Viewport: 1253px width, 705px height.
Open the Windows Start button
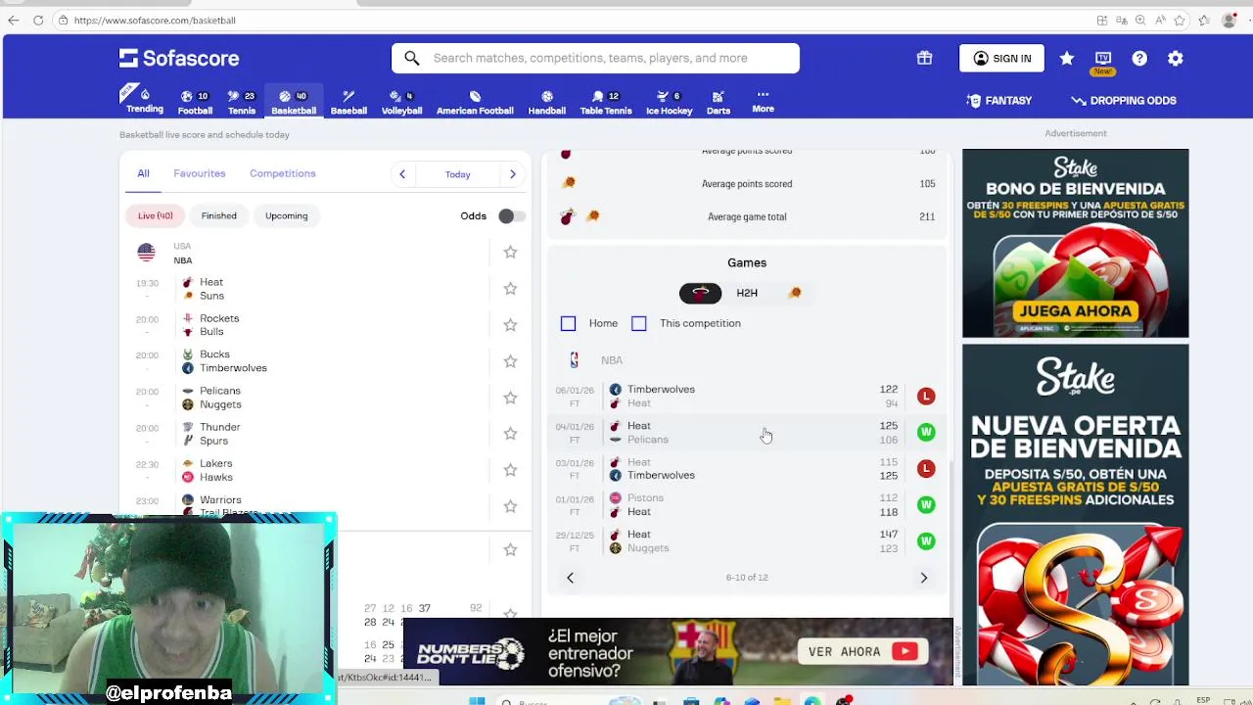pos(477,700)
